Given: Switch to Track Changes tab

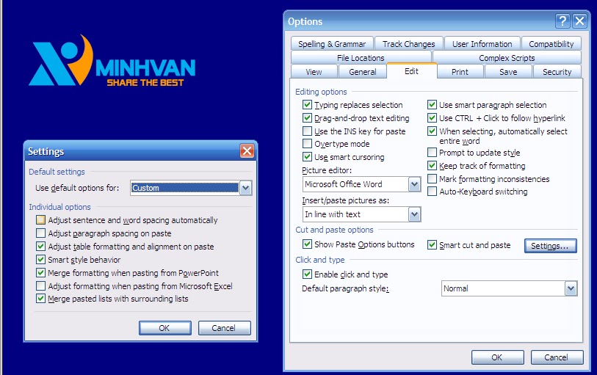Looking at the screenshot, I should point(408,44).
